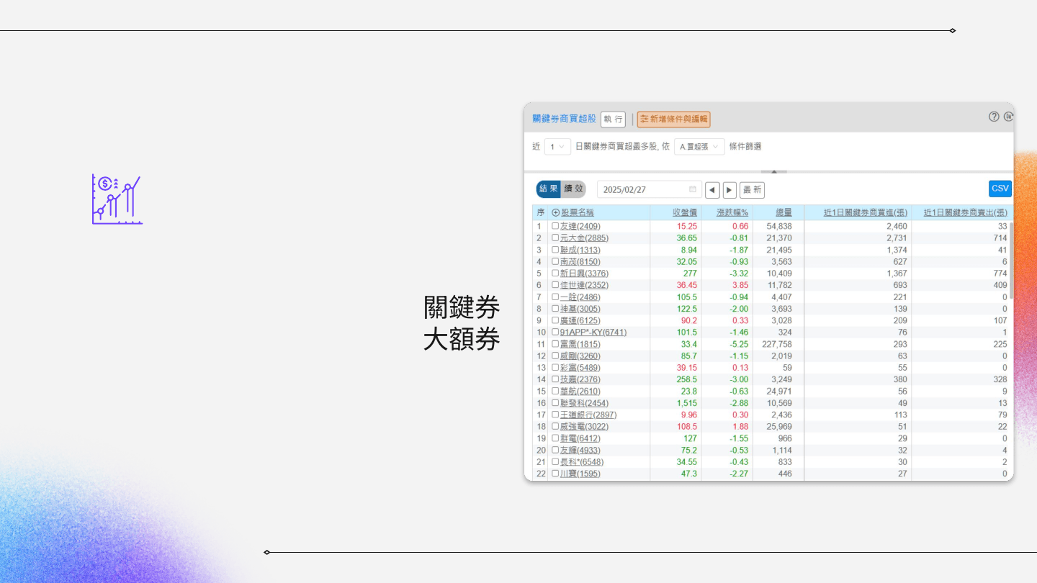Switch to the 績效 tab
This screenshot has width=1037, height=583.
574,189
